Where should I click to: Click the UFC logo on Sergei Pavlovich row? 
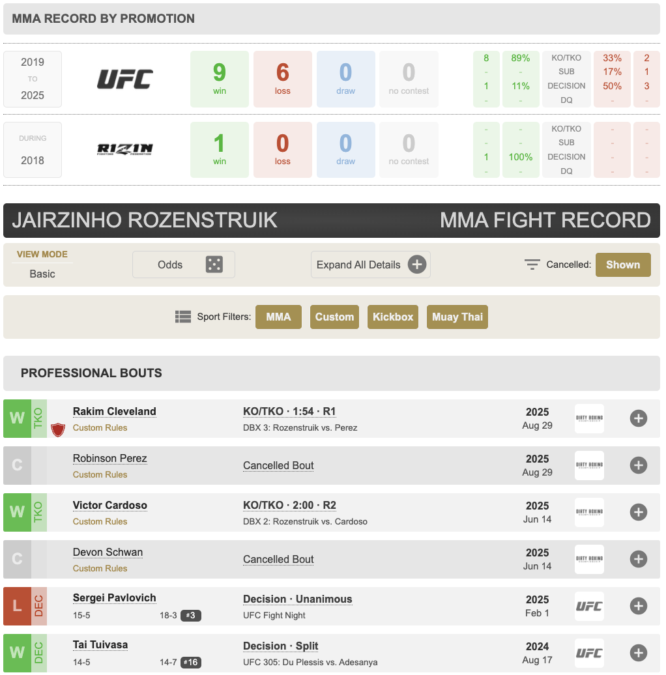pyautogui.click(x=589, y=606)
